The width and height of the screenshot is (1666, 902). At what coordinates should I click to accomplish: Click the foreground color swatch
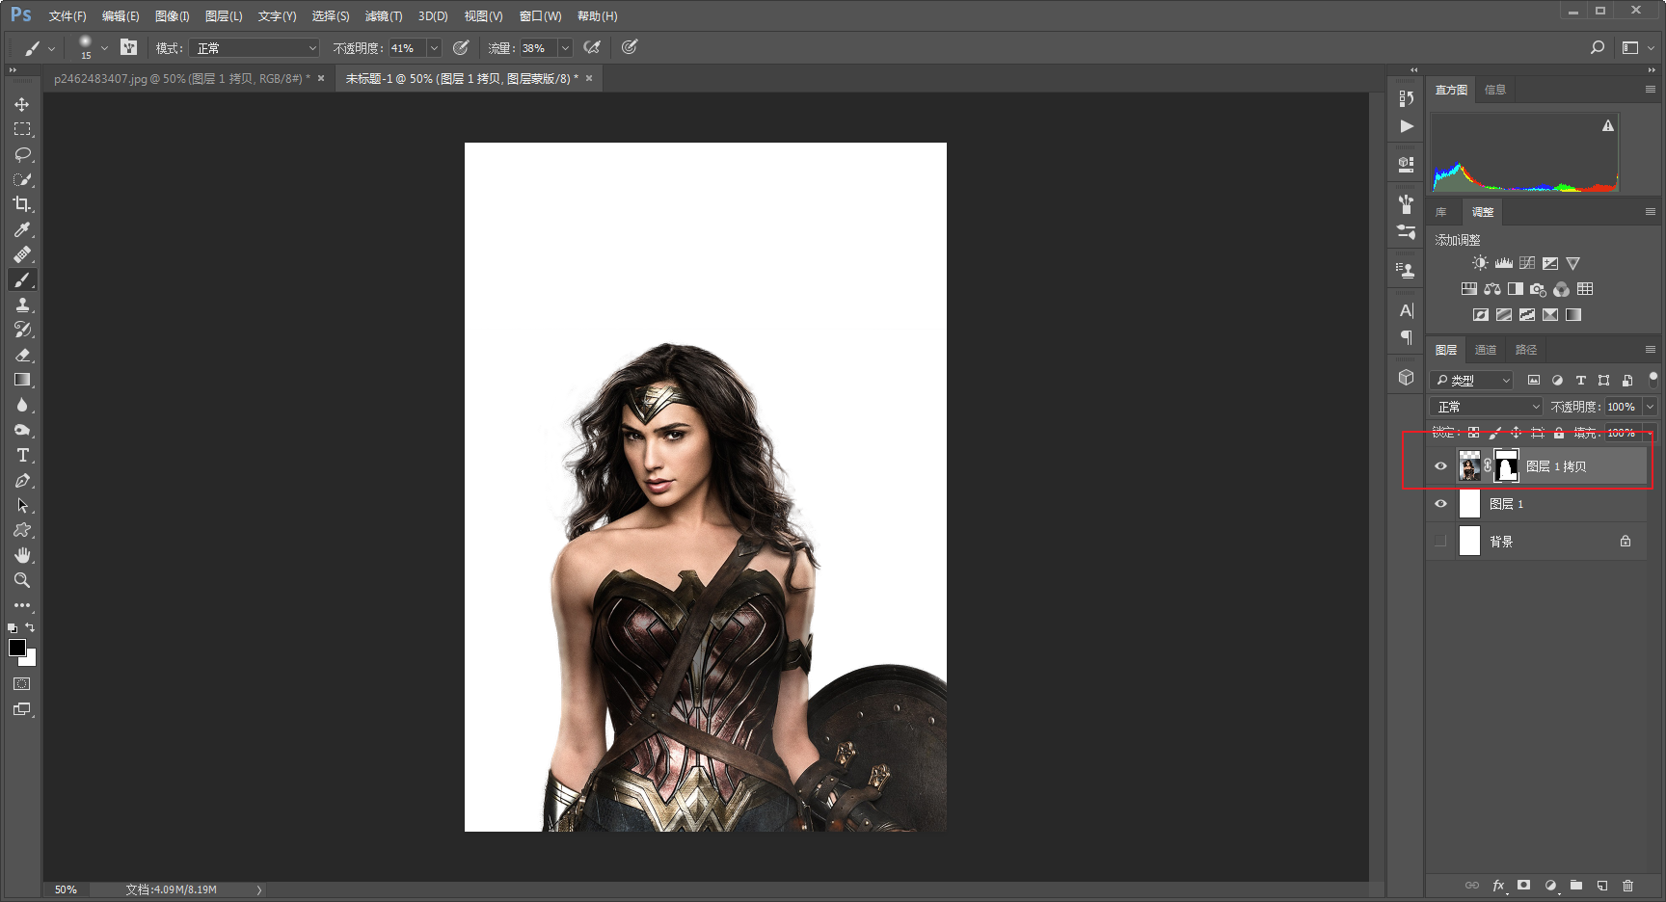16,648
